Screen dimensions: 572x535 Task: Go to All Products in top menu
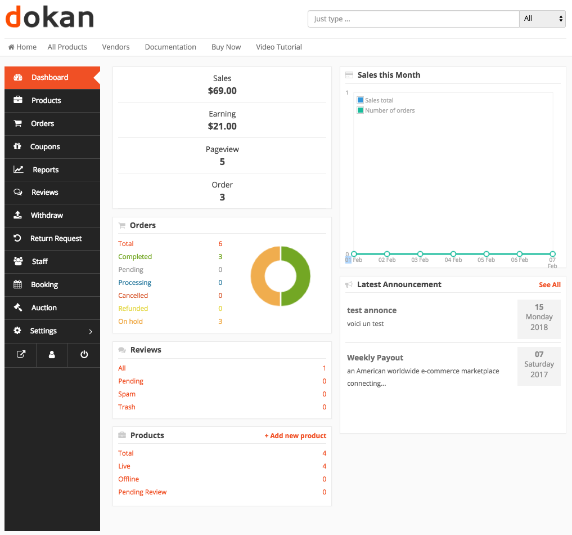pyautogui.click(x=67, y=47)
